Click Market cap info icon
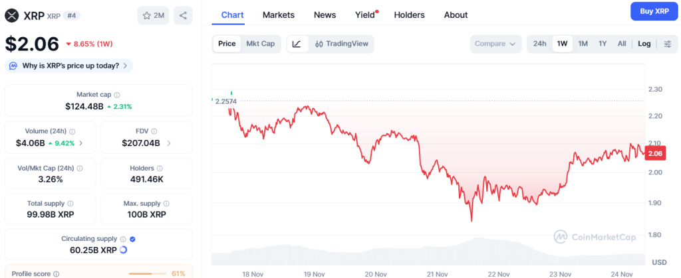This screenshot has height=278, width=681. (117, 95)
